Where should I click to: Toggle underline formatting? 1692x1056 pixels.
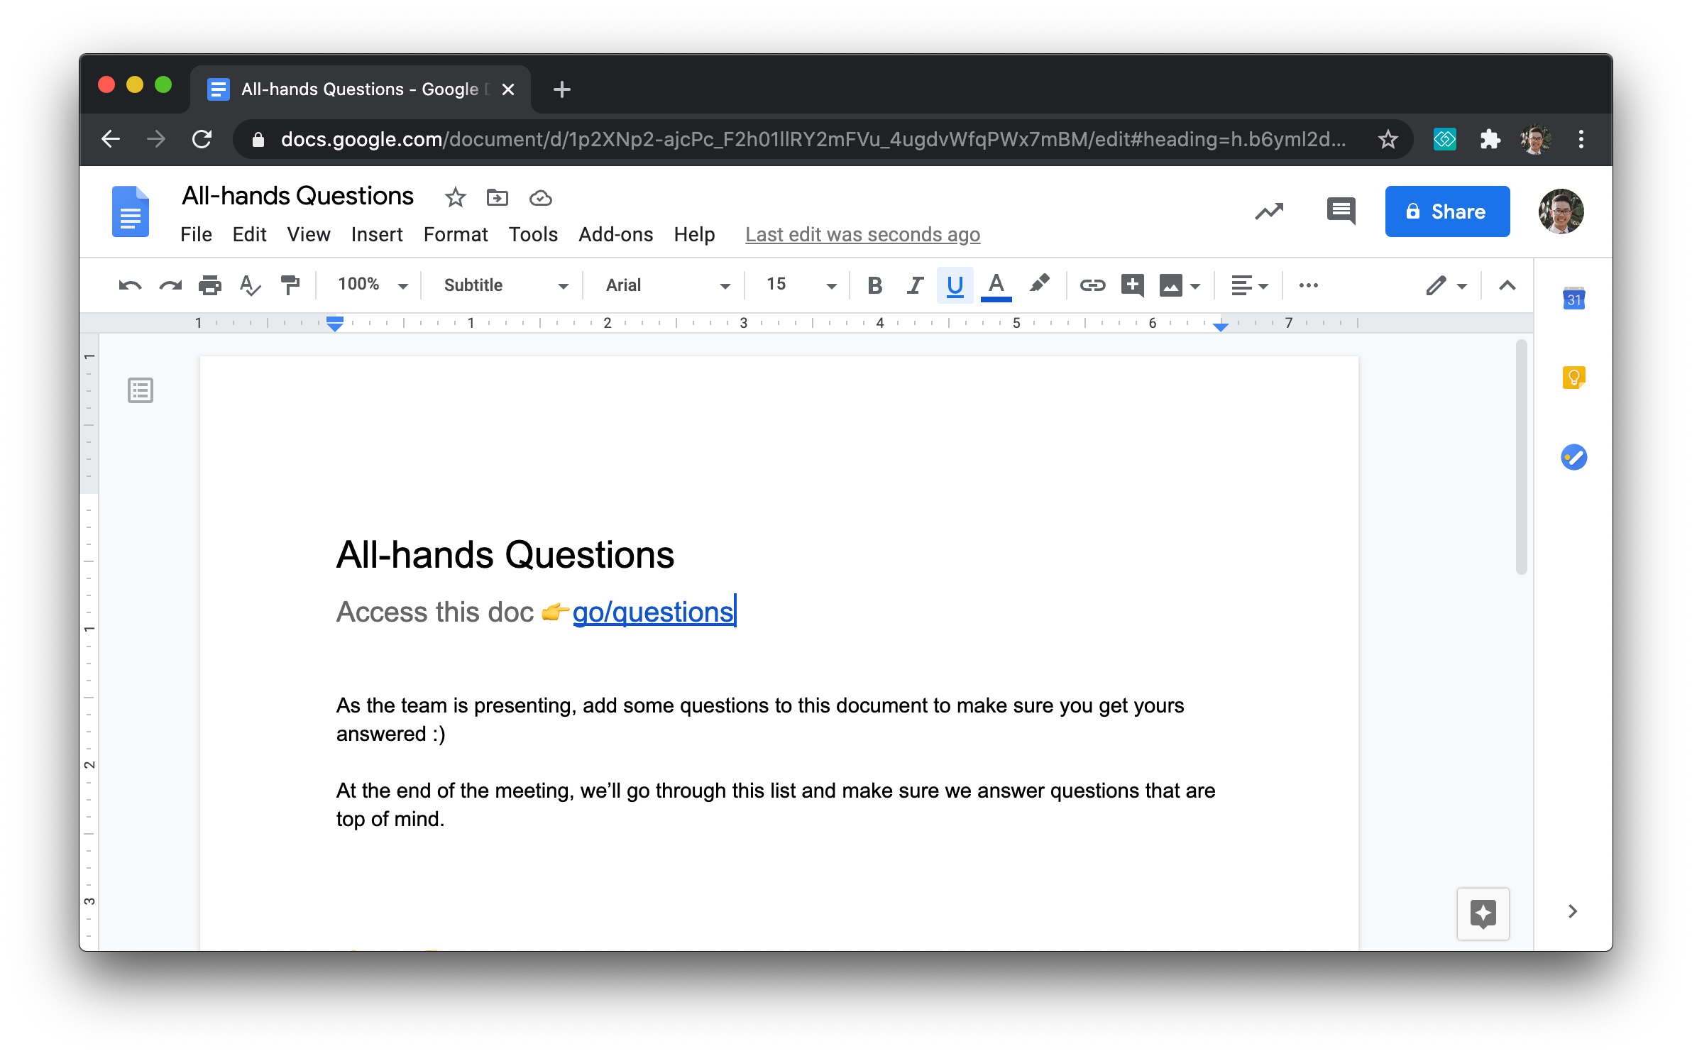[955, 285]
